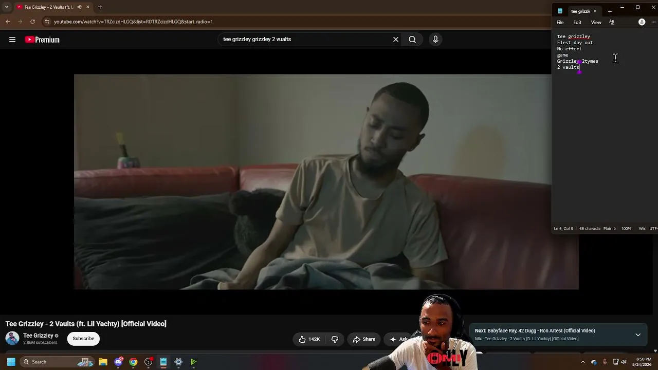
Task: Click the '2.86M subscribers' text
Action: 40,343
